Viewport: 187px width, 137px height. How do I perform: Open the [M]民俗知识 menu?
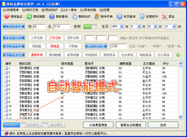pos(50,10)
